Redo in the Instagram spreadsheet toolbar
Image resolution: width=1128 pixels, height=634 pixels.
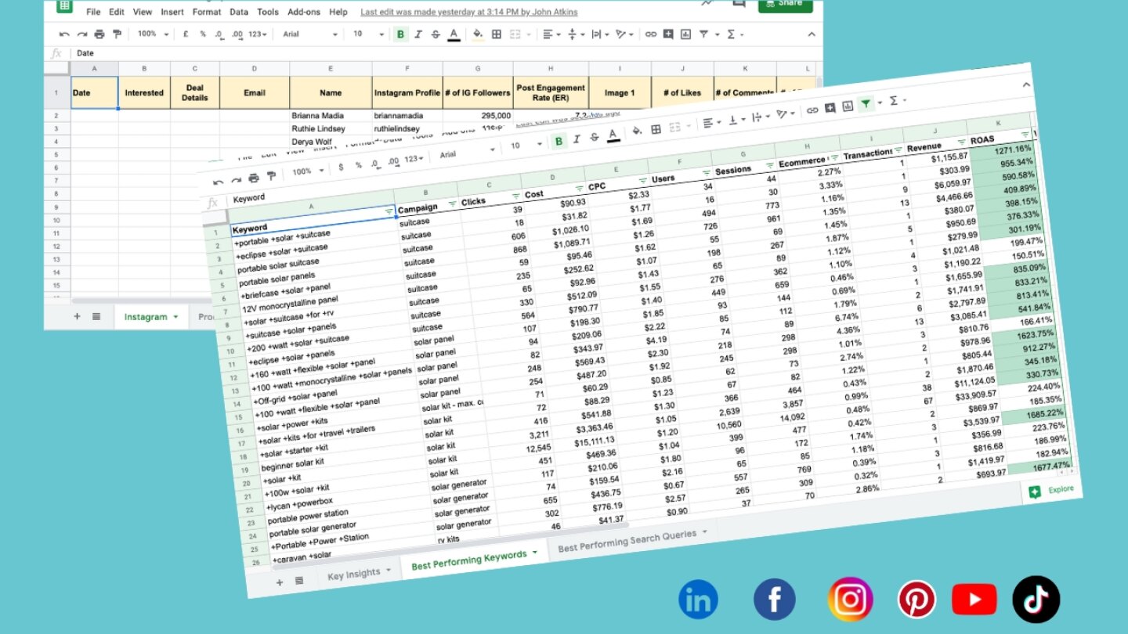click(x=81, y=34)
